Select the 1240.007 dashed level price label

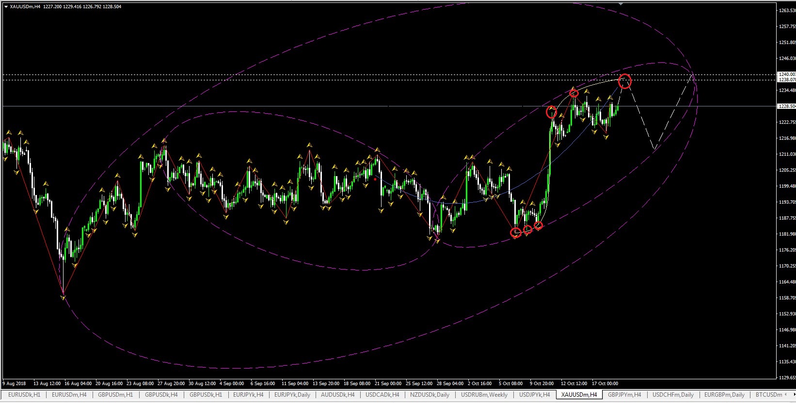click(786, 75)
